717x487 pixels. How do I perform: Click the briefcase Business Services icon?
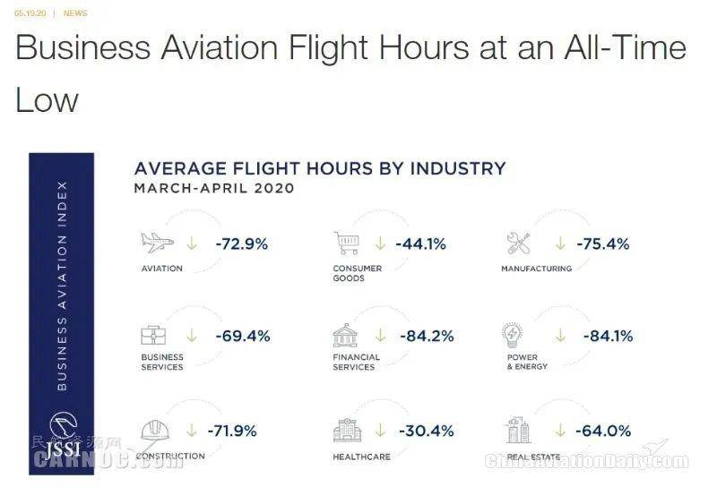[153, 336]
